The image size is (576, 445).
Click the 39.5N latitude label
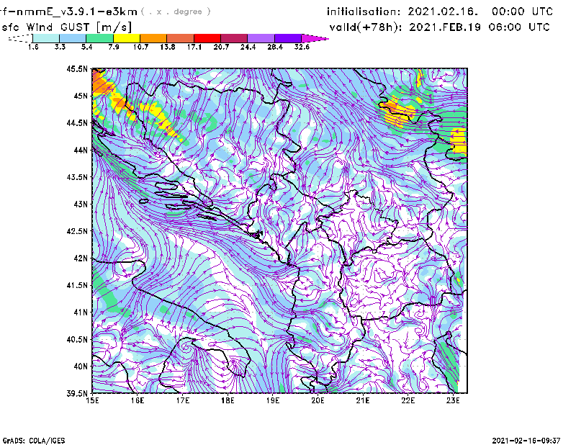click(77, 394)
